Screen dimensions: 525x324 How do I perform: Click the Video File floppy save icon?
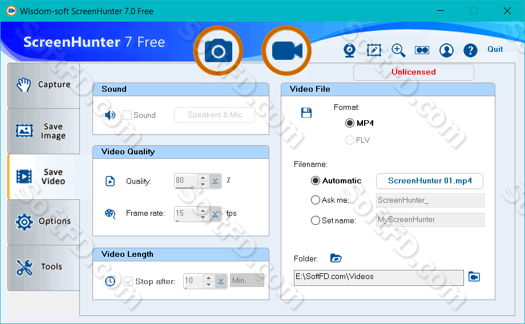tap(306, 113)
